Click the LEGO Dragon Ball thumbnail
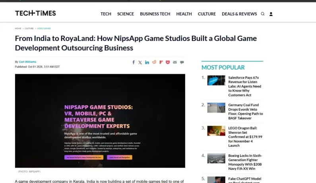This screenshot has width=316, height=183. coord(216,131)
